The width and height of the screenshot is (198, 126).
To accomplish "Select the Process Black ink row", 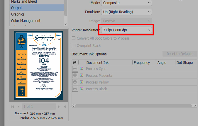I will pyautogui.click(x=134, y=89).
